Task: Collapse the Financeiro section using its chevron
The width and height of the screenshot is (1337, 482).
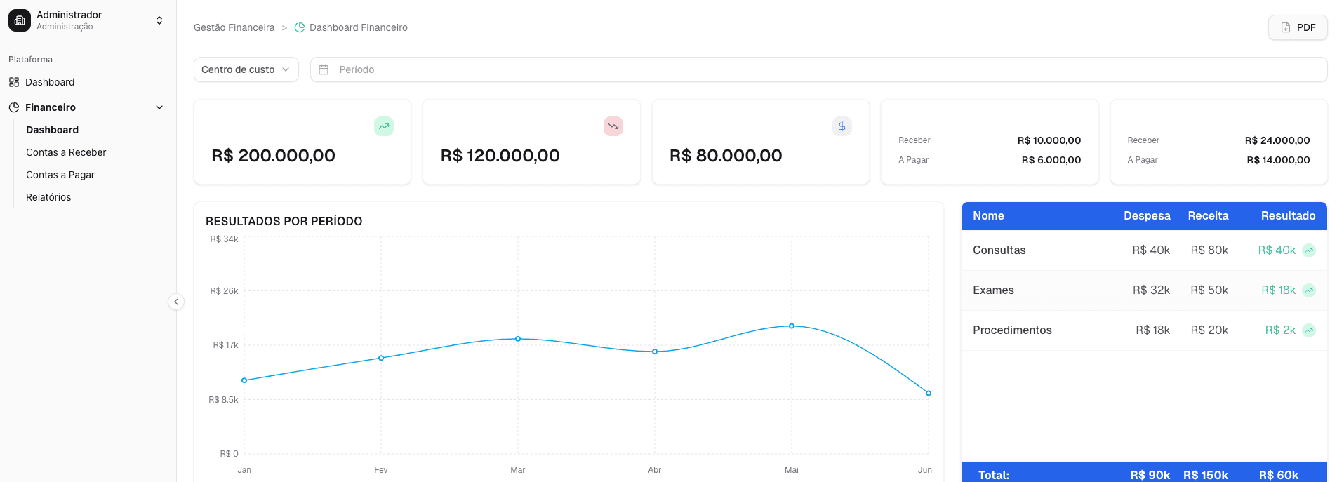Action: (159, 107)
